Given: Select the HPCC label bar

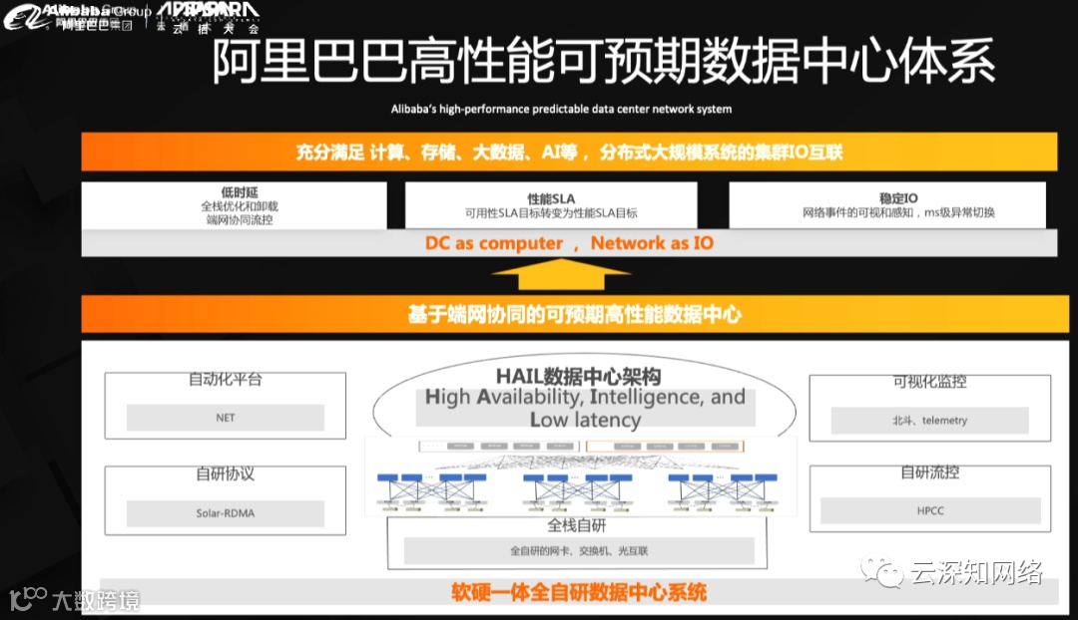Looking at the screenshot, I should tap(930, 510).
